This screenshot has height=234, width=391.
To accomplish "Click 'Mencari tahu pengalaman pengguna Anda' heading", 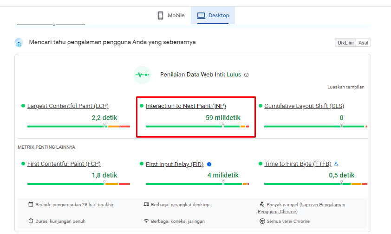I will click(112, 42).
